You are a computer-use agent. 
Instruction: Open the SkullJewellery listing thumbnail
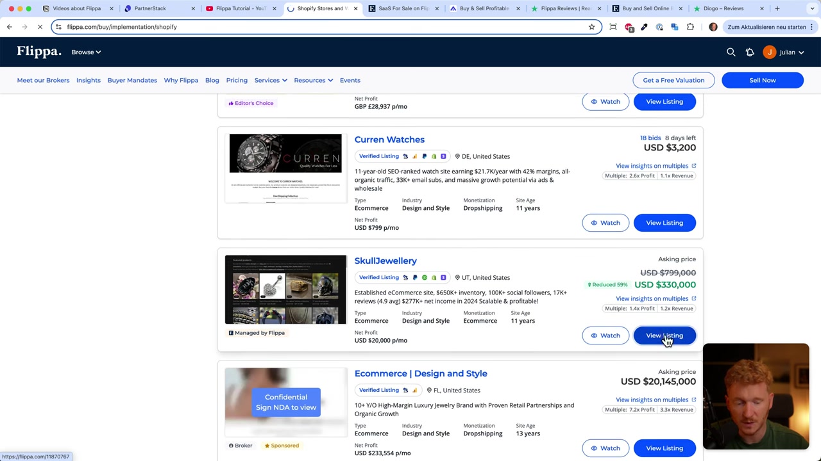(x=285, y=289)
